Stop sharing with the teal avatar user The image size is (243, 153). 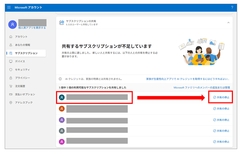click(221, 97)
